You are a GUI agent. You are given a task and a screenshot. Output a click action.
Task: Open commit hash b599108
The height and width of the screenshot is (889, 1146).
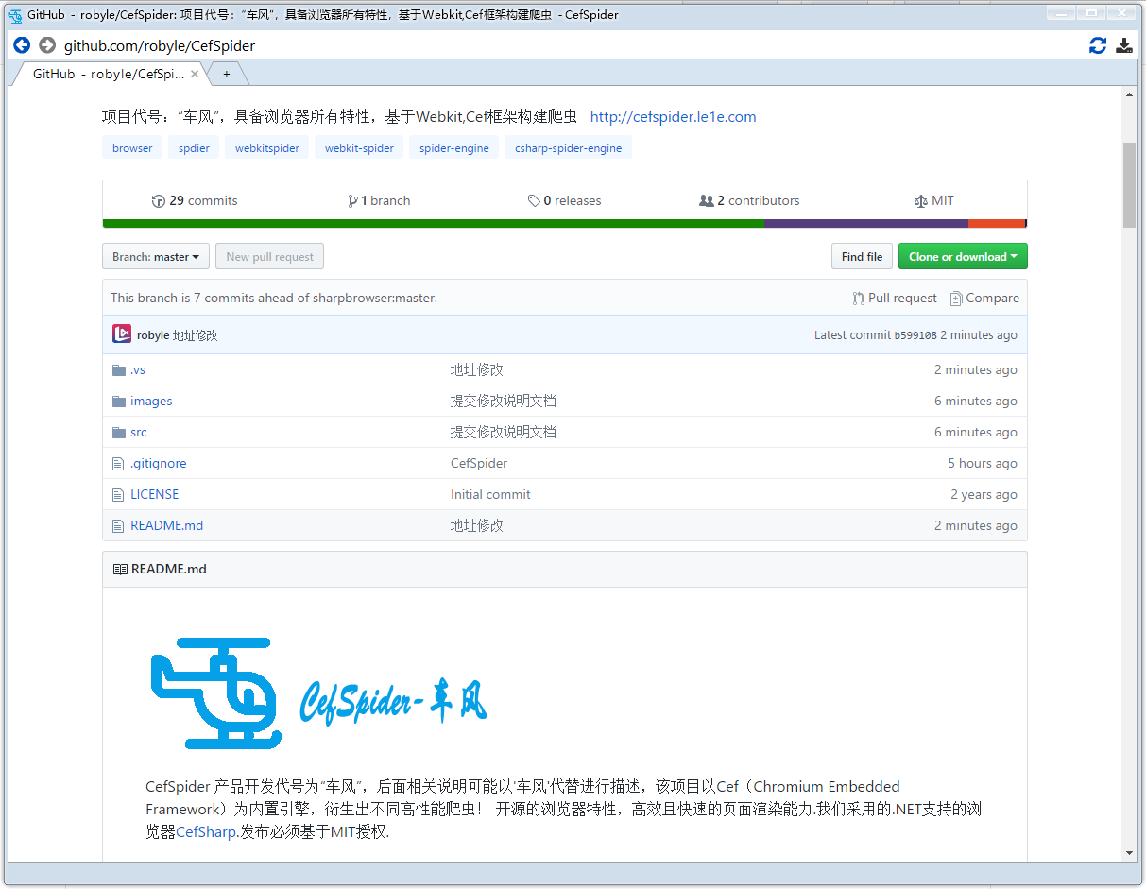coord(915,335)
